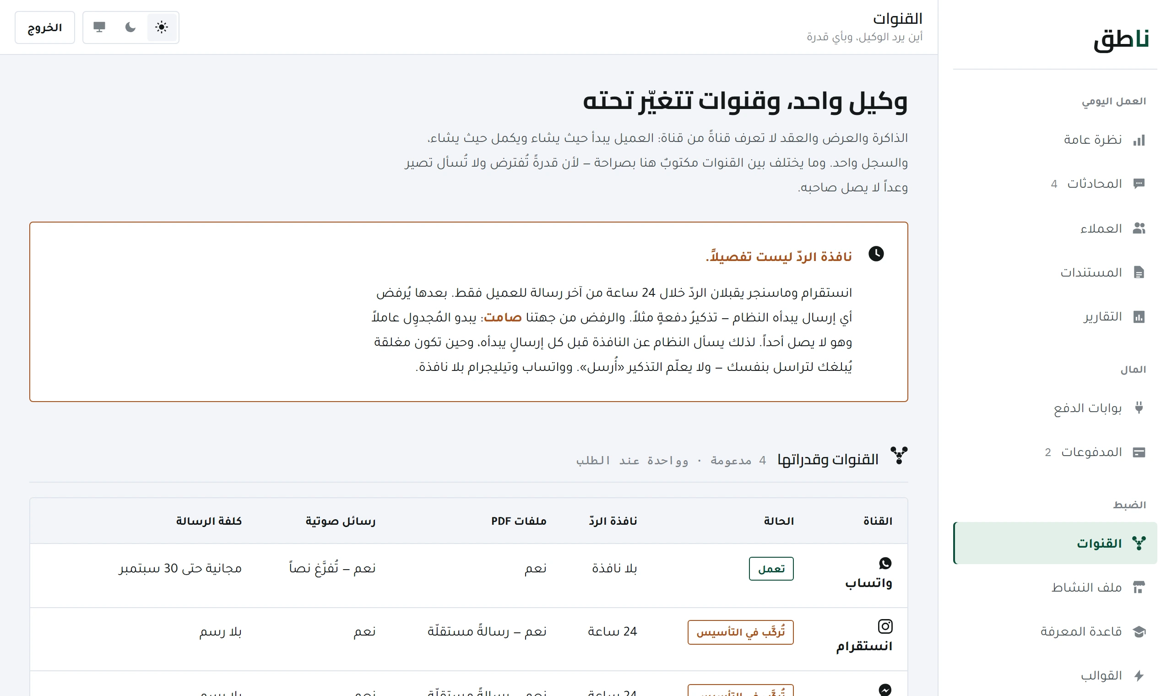Open قاعدة المعرفة graduation cap icon
This screenshot has width=1172, height=696.
click(1139, 631)
